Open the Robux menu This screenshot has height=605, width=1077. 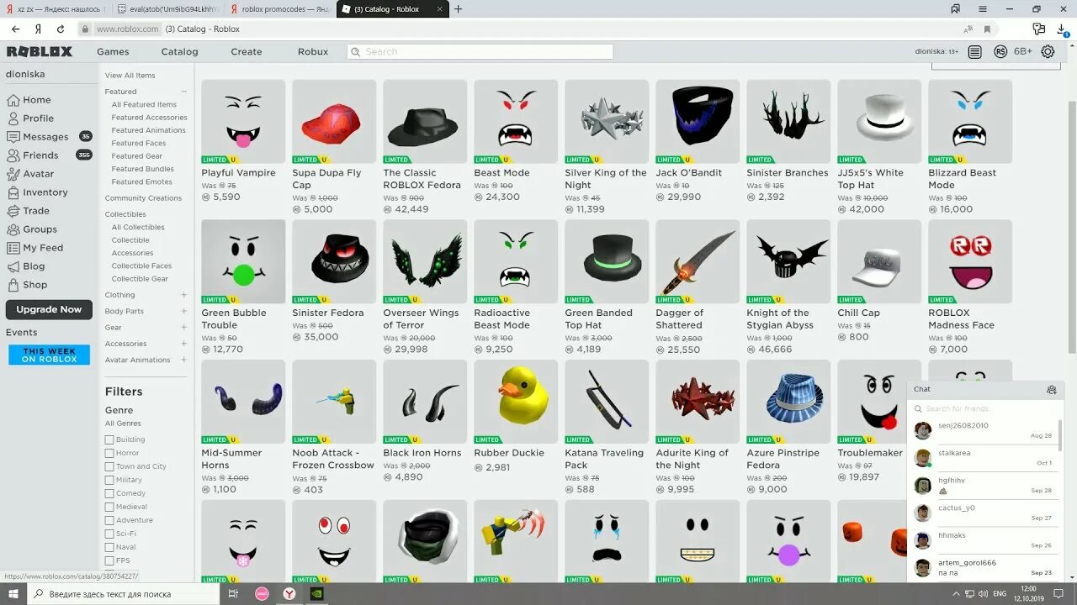313,52
